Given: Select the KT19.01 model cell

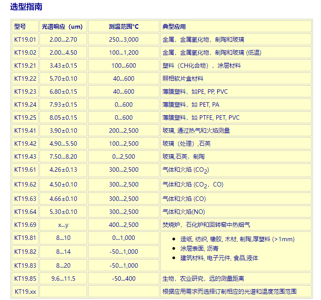Looking at the screenshot, I should point(25,39).
